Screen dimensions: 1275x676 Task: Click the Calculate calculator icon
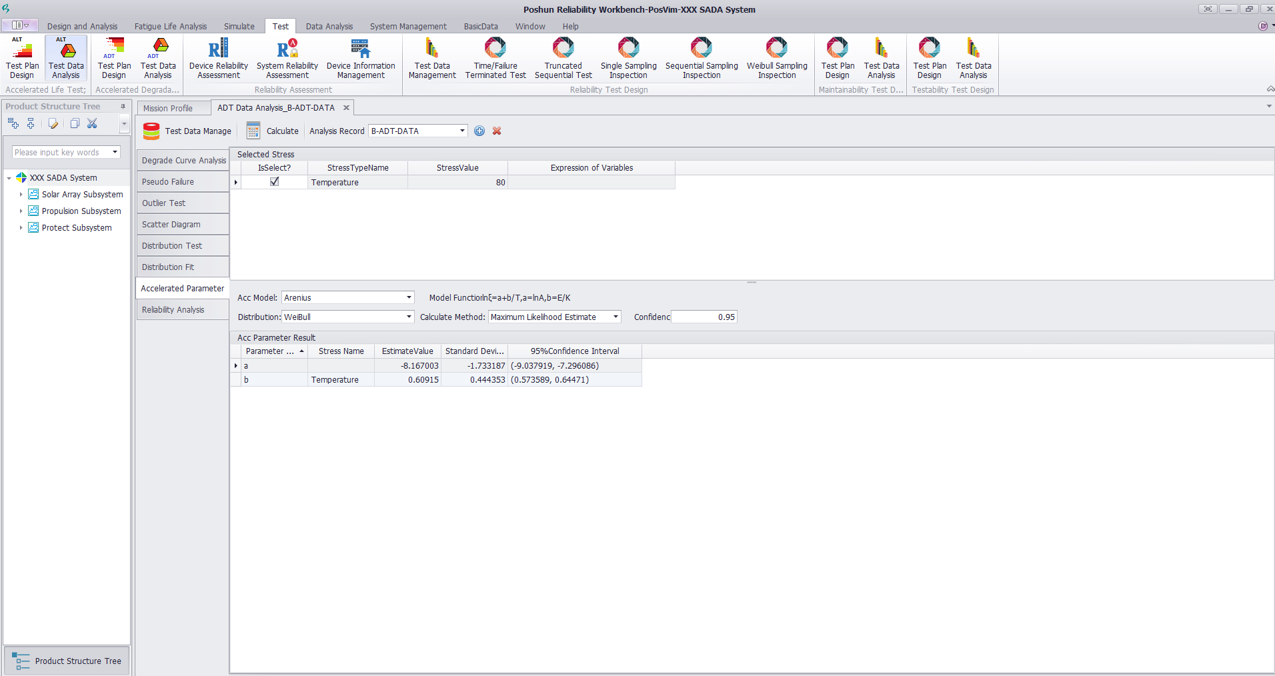coord(253,131)
